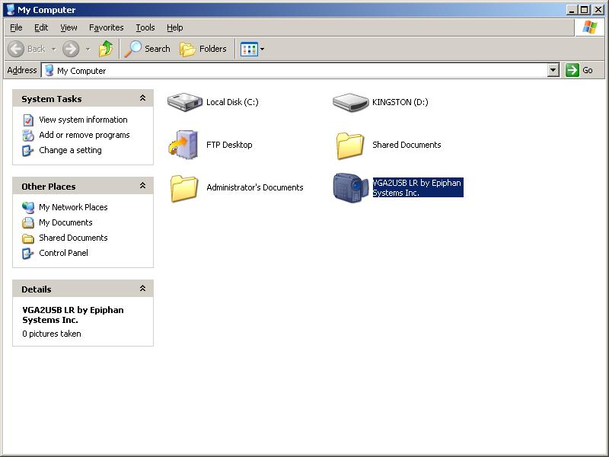Select the Shared Documents folder icon

pyautogui.click(x=350, y=145)
